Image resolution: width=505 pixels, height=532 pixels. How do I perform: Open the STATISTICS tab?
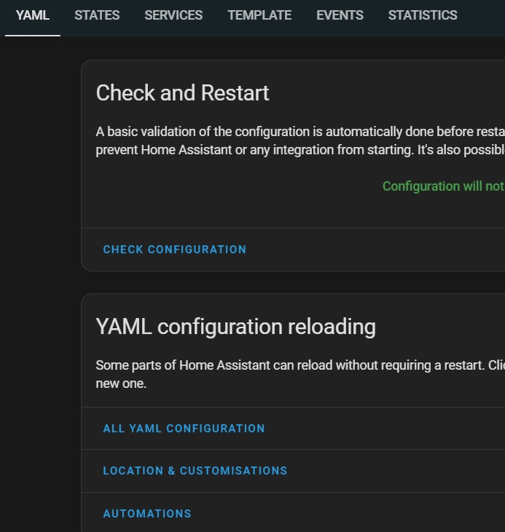(x=423, y=15)
